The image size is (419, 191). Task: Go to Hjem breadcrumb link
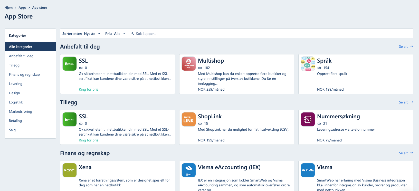[x=8, y=8]
